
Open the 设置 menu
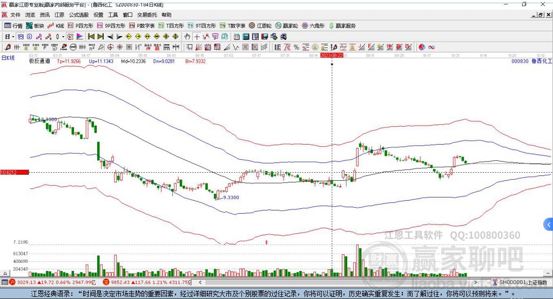coord(98,15)
